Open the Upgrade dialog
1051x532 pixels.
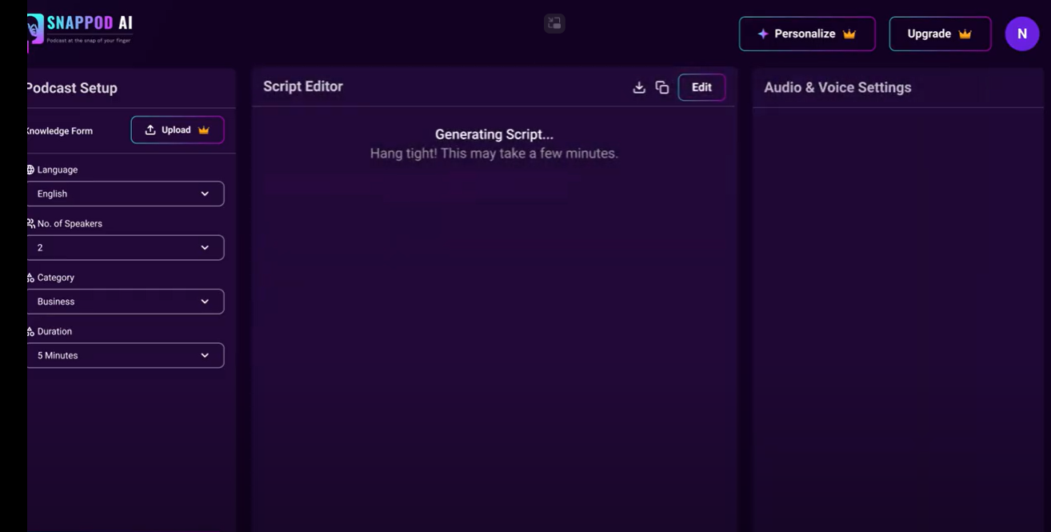[940, 34]
